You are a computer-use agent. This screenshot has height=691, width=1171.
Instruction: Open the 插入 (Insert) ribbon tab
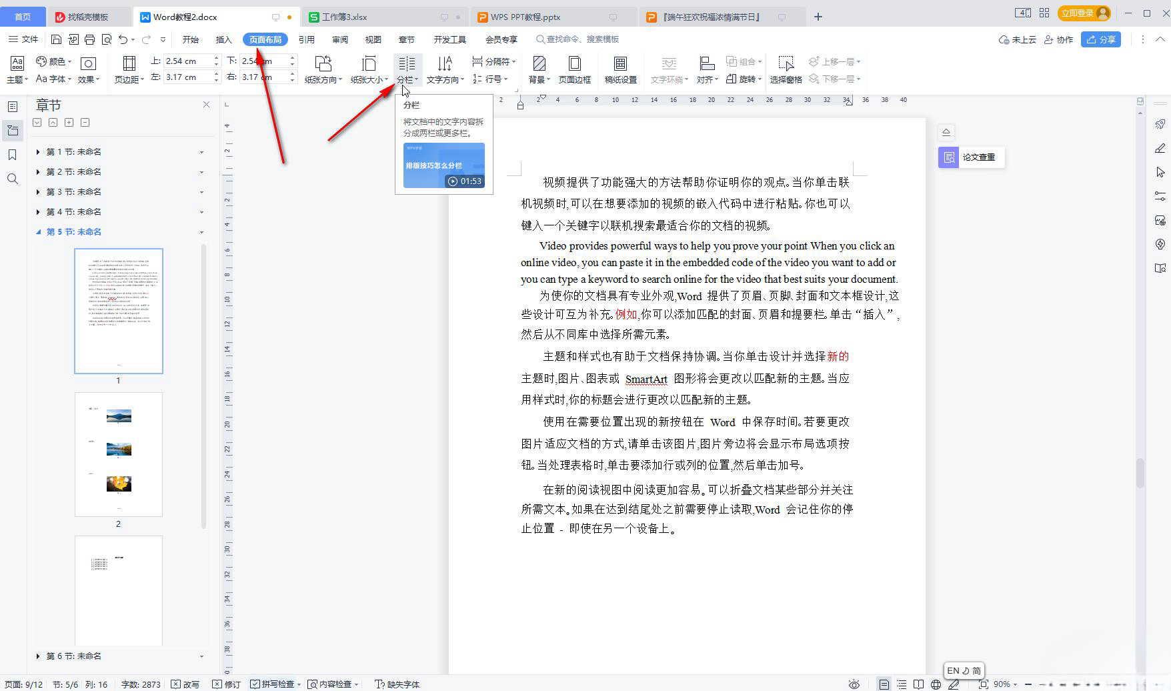click(x=224, y=39)
